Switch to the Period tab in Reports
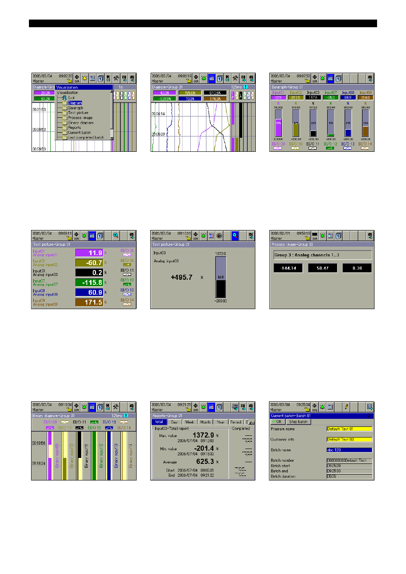 click(236, 422)
